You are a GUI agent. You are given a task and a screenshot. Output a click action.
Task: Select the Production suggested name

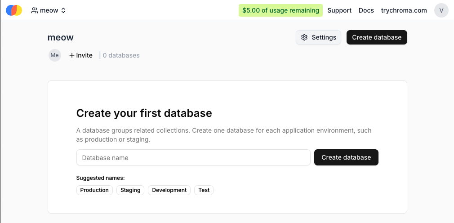pos(94,190)
